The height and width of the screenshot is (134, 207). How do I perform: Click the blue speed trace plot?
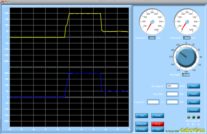(x=69, y=97)
